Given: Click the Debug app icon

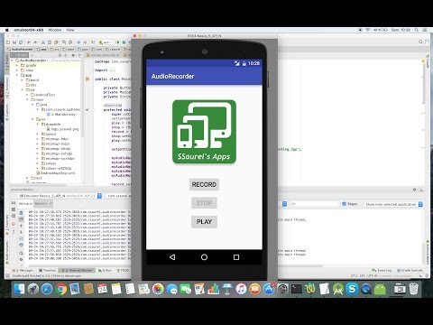Looking at the screenshot, I should coord(124,42).
